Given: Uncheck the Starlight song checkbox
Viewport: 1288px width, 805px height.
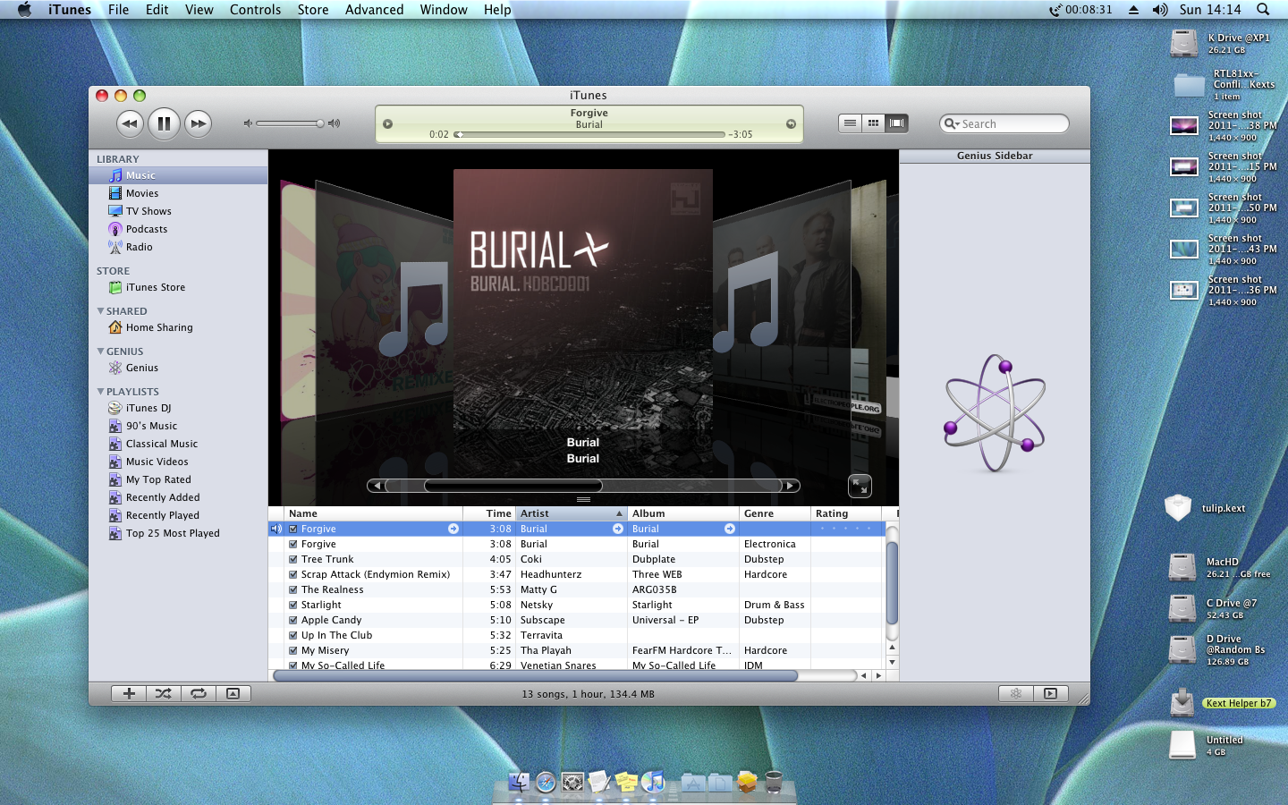Looking at the screenshot, I should [x=293, y=605].
